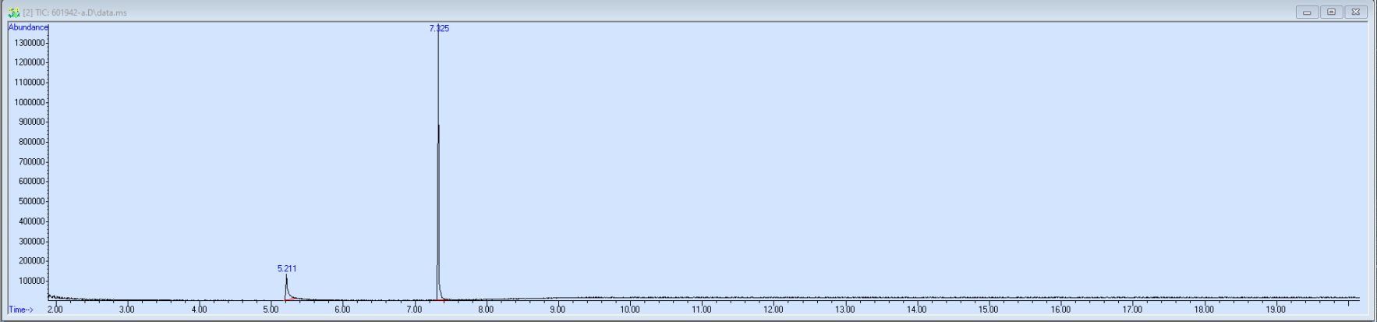1377x322 pixels.
Task: Click the 100000 abundance tick label
Action: [x=32, y=281]
